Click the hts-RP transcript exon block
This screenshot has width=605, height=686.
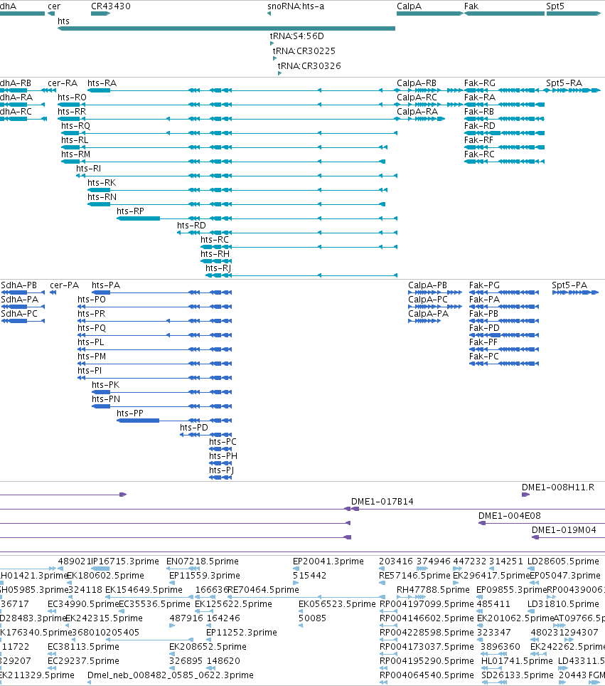[139, 218]
